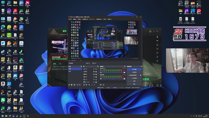209x118 pixels.
Task: Open the Tools menu in OBS
Action: [x=105, y=19]
